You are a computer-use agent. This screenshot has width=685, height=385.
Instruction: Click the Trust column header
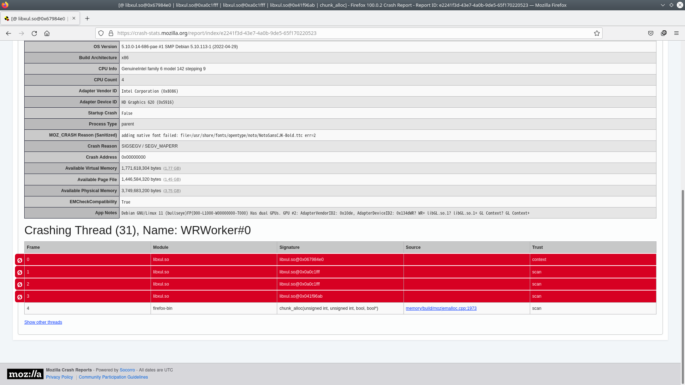[593, 247]
